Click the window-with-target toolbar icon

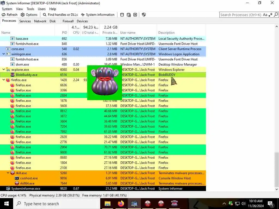tap(129, 15)
